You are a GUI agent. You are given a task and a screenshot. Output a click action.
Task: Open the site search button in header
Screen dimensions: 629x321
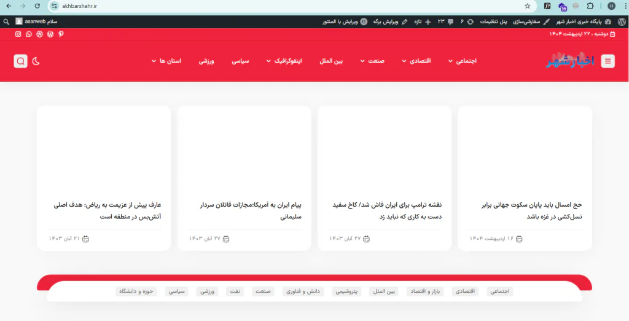[20, 61]
